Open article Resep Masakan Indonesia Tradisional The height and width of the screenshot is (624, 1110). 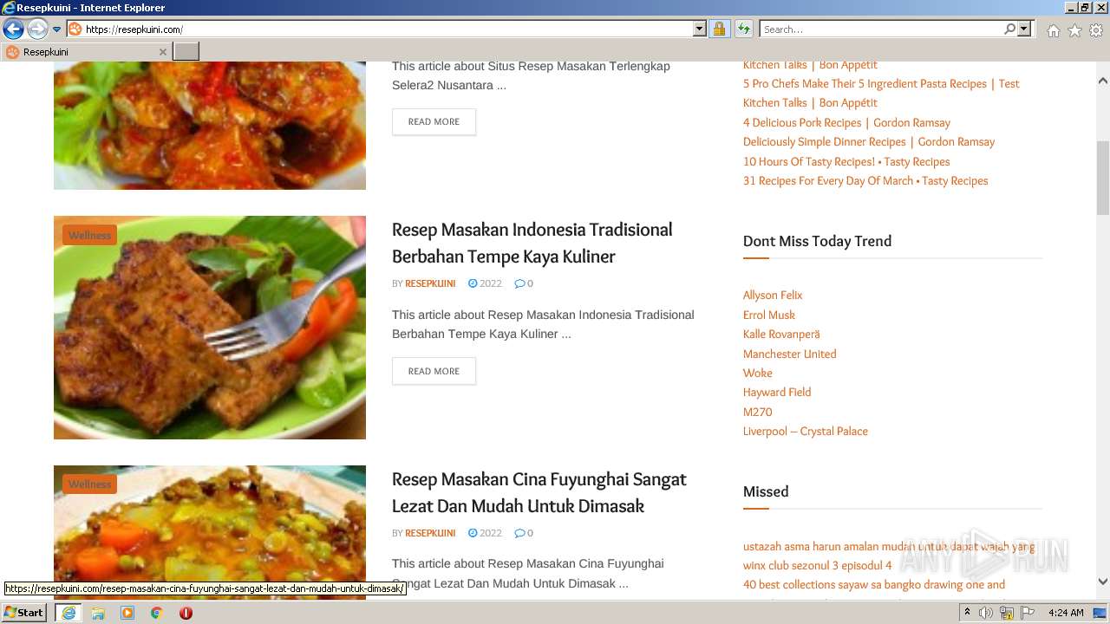(x=532, y=243)
